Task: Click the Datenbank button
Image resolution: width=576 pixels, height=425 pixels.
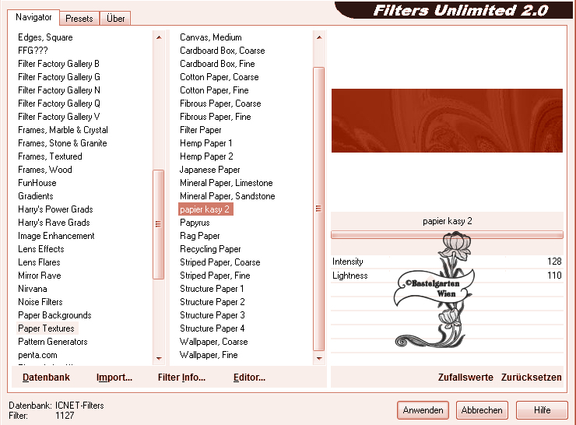Action: [x=46, y=378]
